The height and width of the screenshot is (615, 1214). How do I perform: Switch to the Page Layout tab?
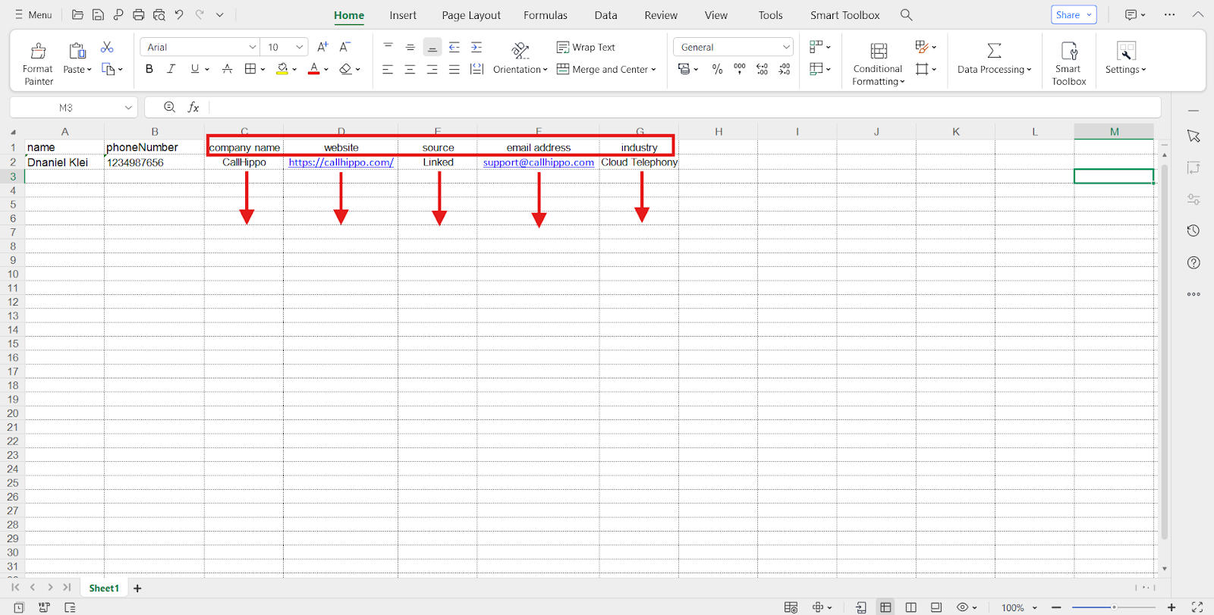471,15
